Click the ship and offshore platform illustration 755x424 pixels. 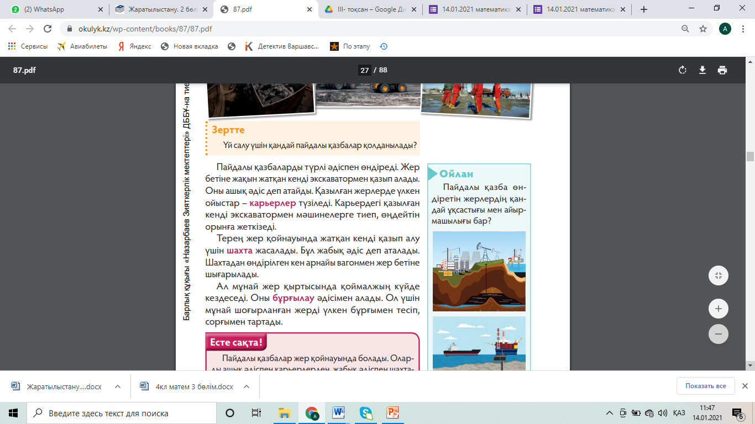point(479,343)
